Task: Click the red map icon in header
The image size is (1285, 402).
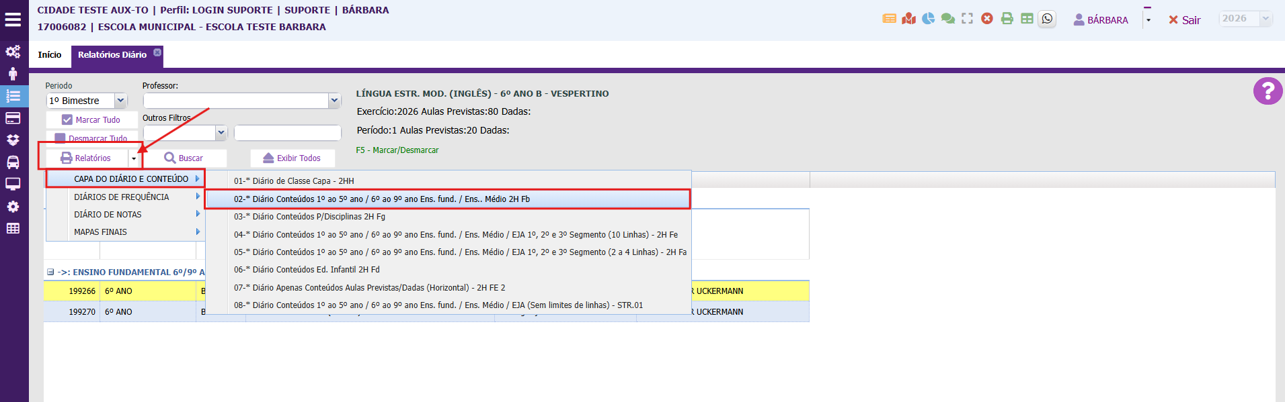Action: (x=908, y=19)
